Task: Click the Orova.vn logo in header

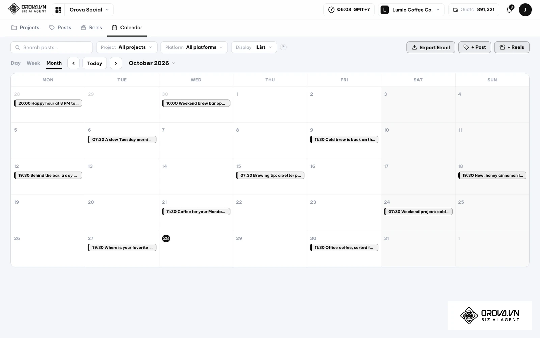Action: (x=27, y=9)
